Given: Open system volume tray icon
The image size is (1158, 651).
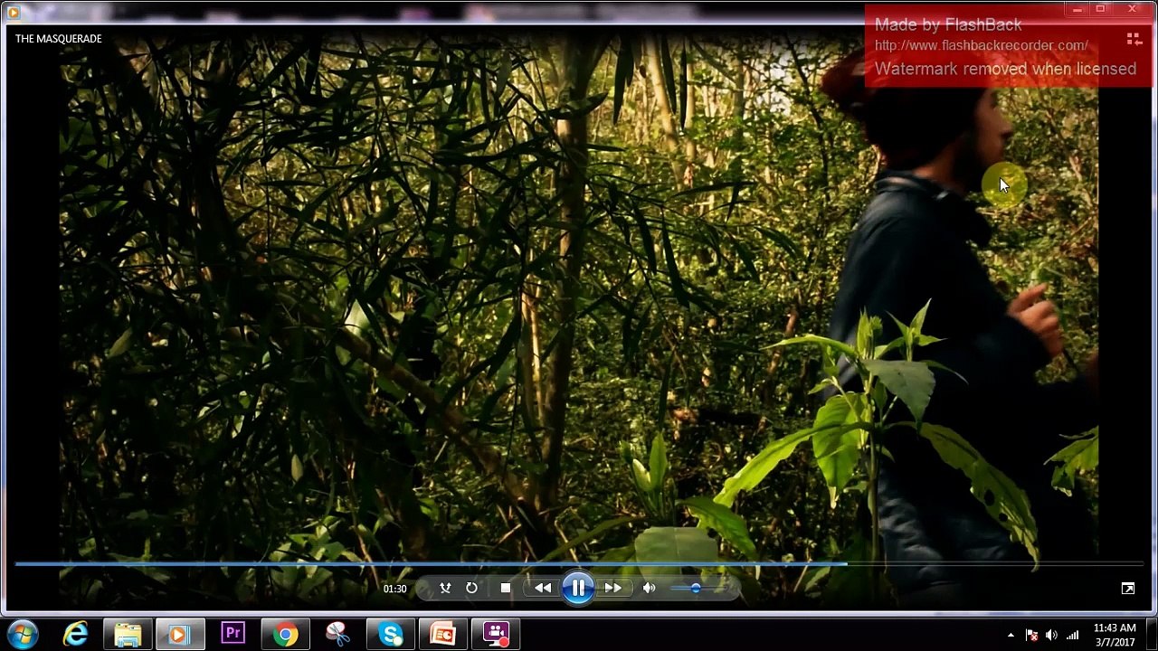Looking at the screenshot, I should [x=1051, y=636].
